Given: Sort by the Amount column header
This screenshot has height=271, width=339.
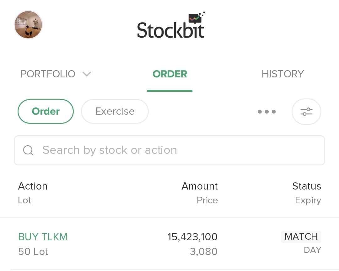Looking at the screenshot, I should (x=200, y=186).
